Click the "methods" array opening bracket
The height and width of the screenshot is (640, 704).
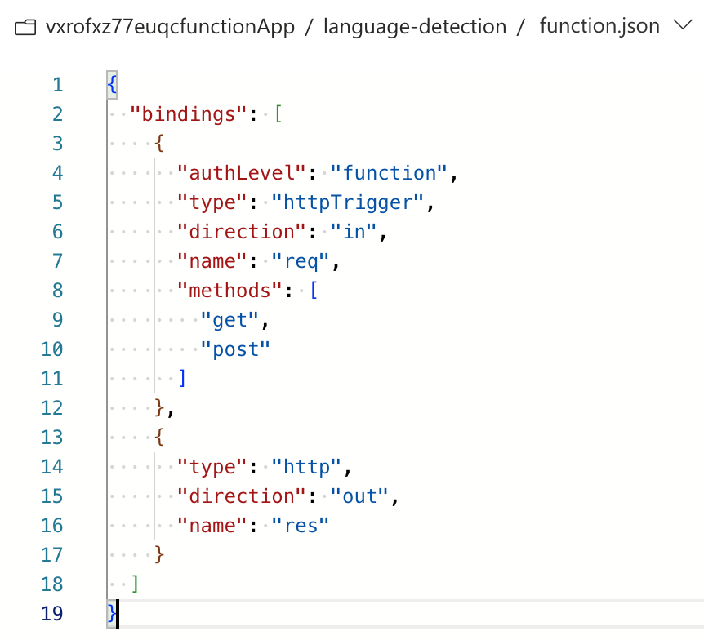point(314,290)
